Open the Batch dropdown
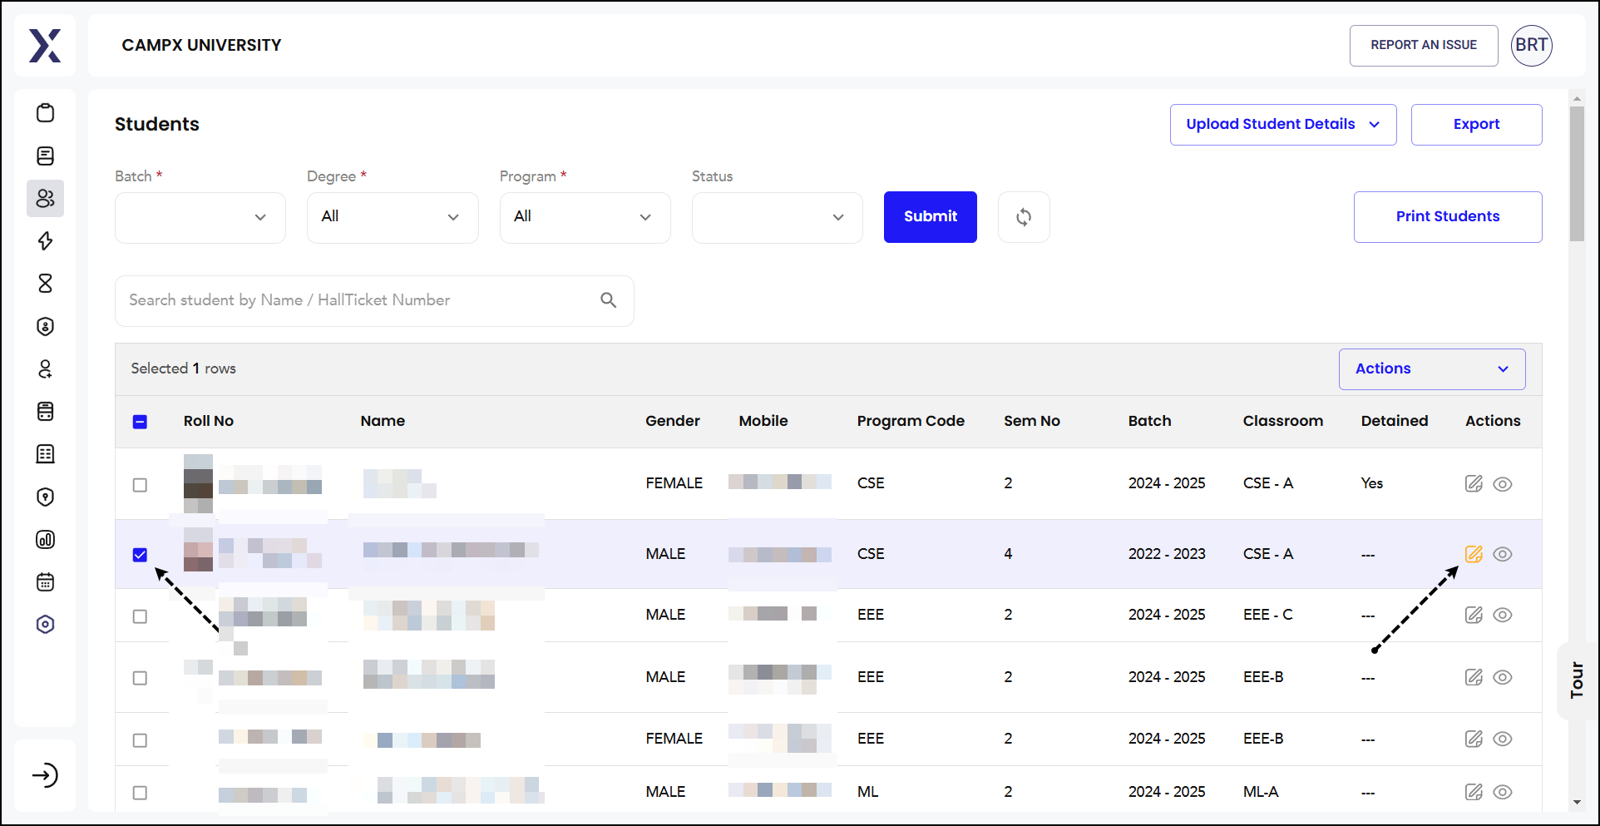This screenshot has width=1600, height=826. click(200, 217)
